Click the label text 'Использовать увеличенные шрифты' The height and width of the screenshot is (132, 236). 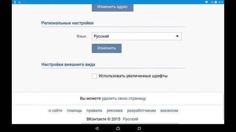tap(133, 76)
